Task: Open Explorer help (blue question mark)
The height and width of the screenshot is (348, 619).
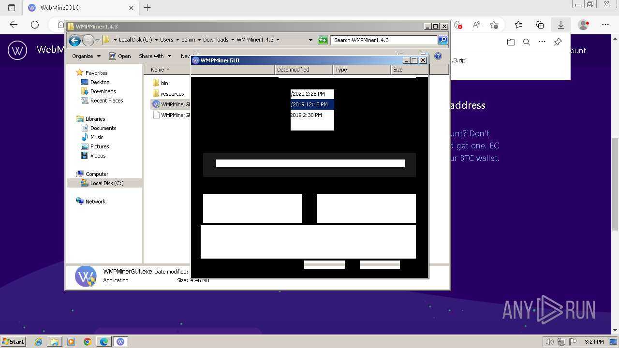Action: point(438,56)
